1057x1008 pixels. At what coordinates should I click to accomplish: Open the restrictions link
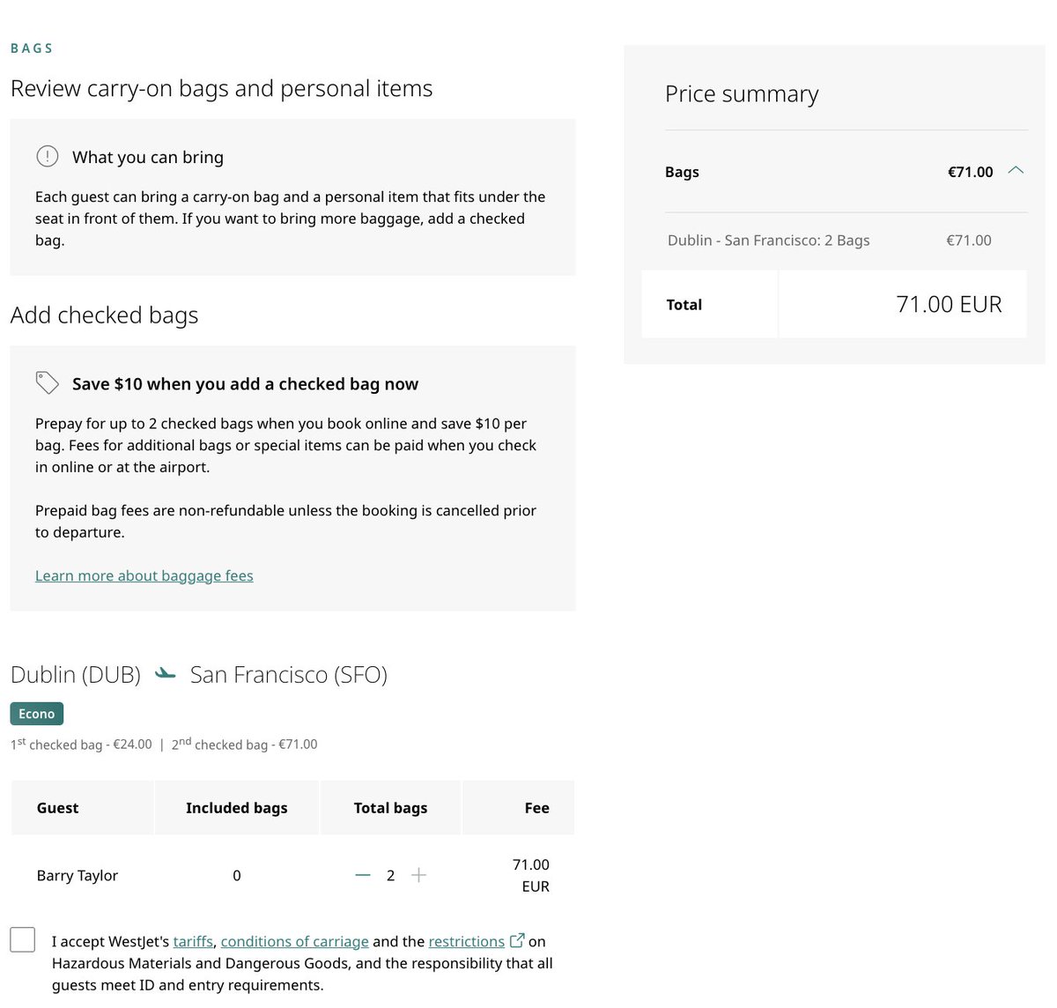[466, 942]
